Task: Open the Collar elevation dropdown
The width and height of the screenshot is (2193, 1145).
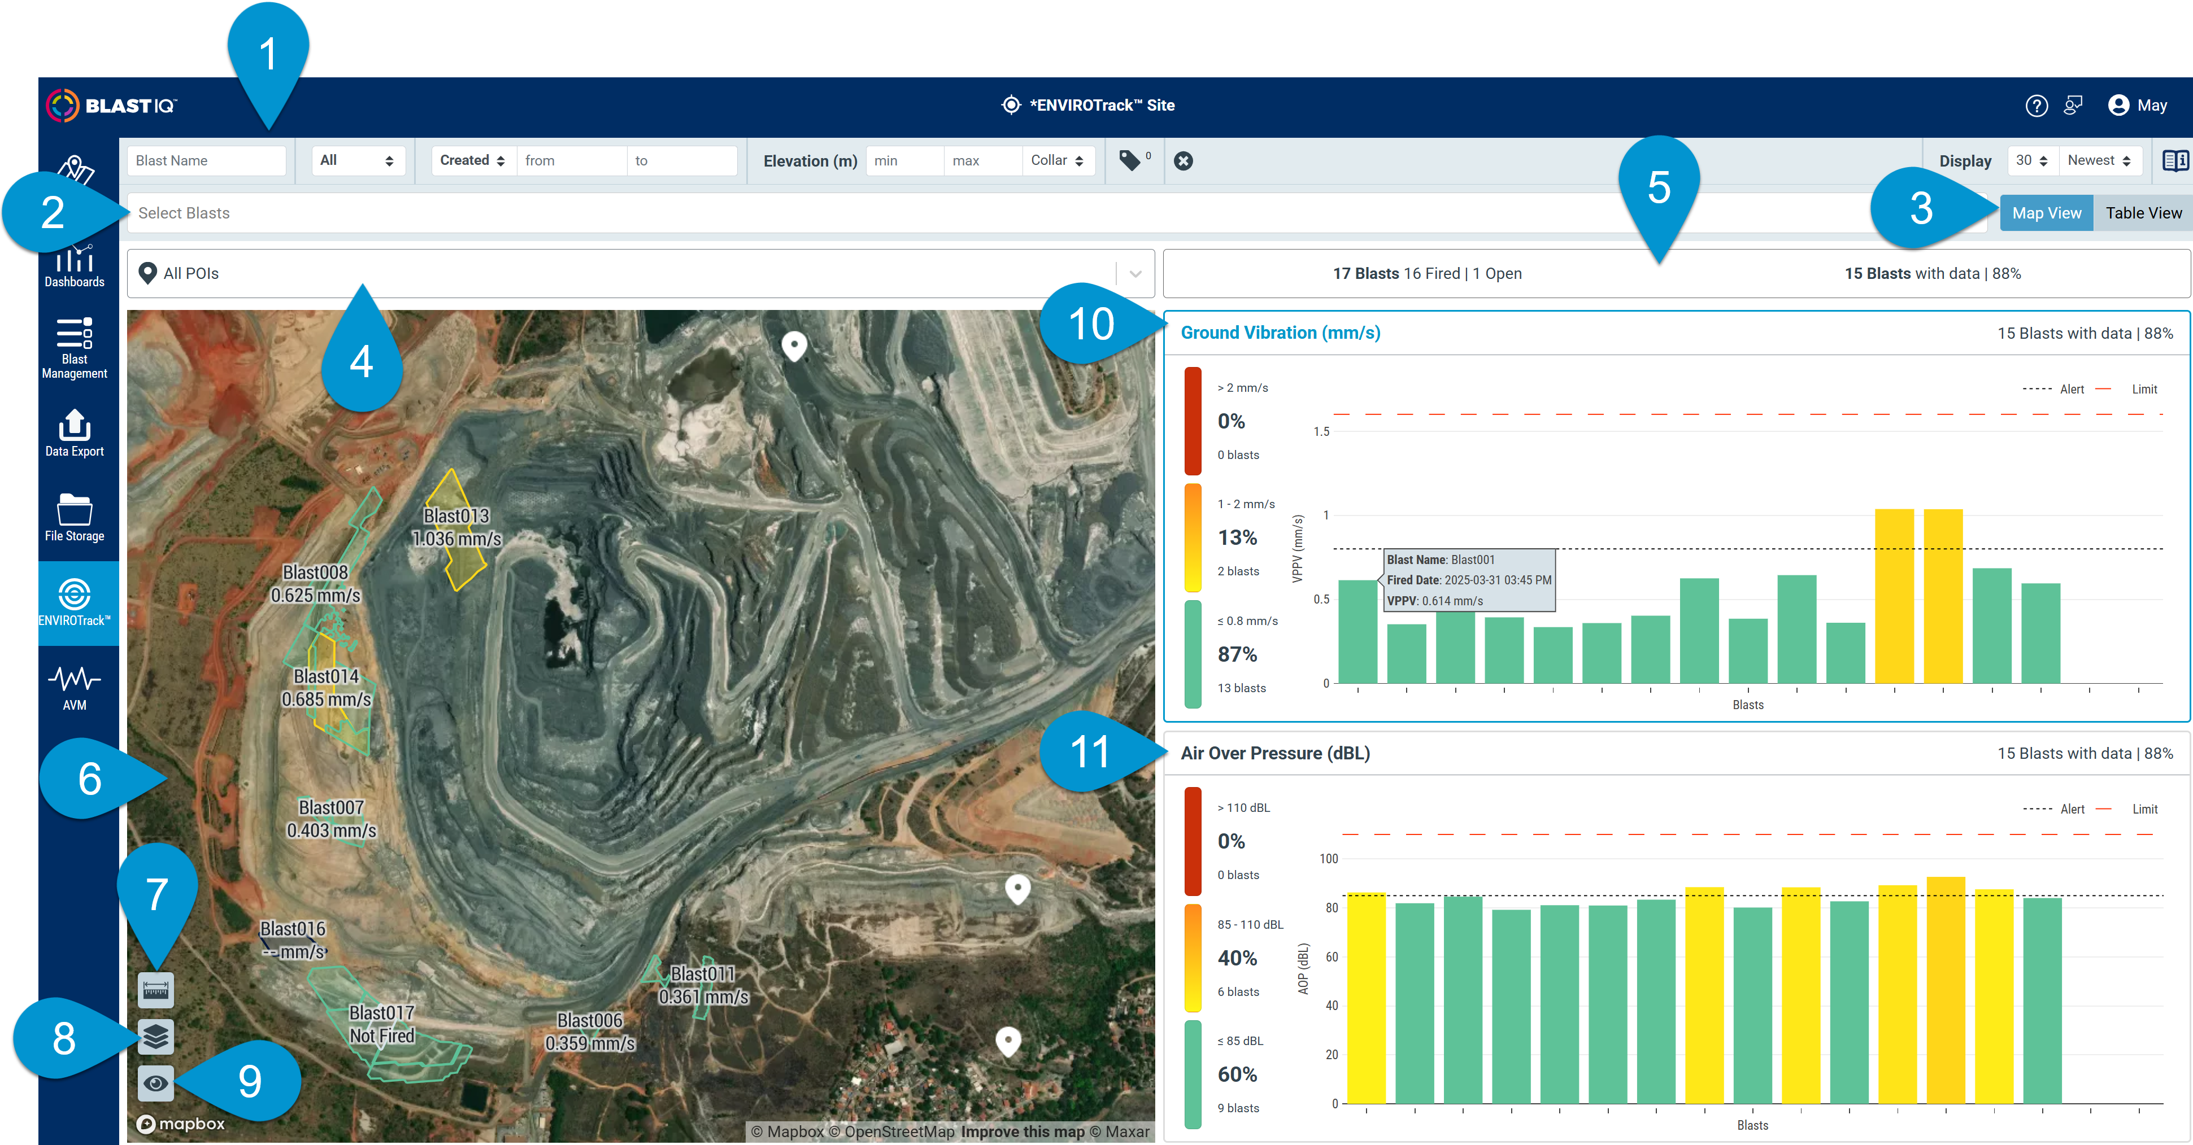Action: pyautogui.click(x=1058, y=160)
